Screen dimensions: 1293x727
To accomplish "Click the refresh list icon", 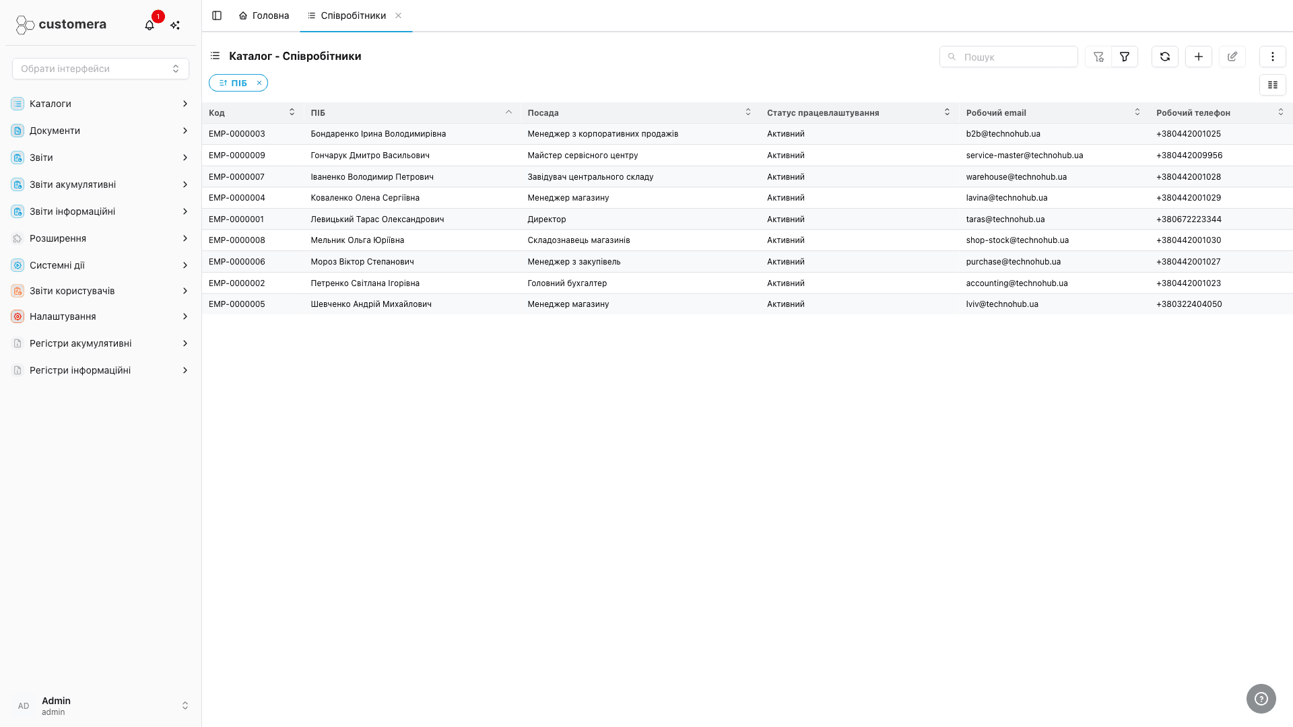I will (x=1165, y=57).
